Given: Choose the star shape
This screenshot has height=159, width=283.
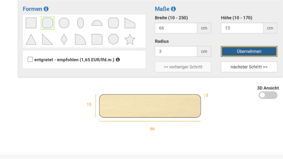Looking at the screenshot, I should click(x=130, y=39).
